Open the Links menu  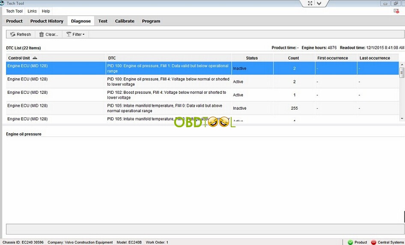[x=32, y=11]
